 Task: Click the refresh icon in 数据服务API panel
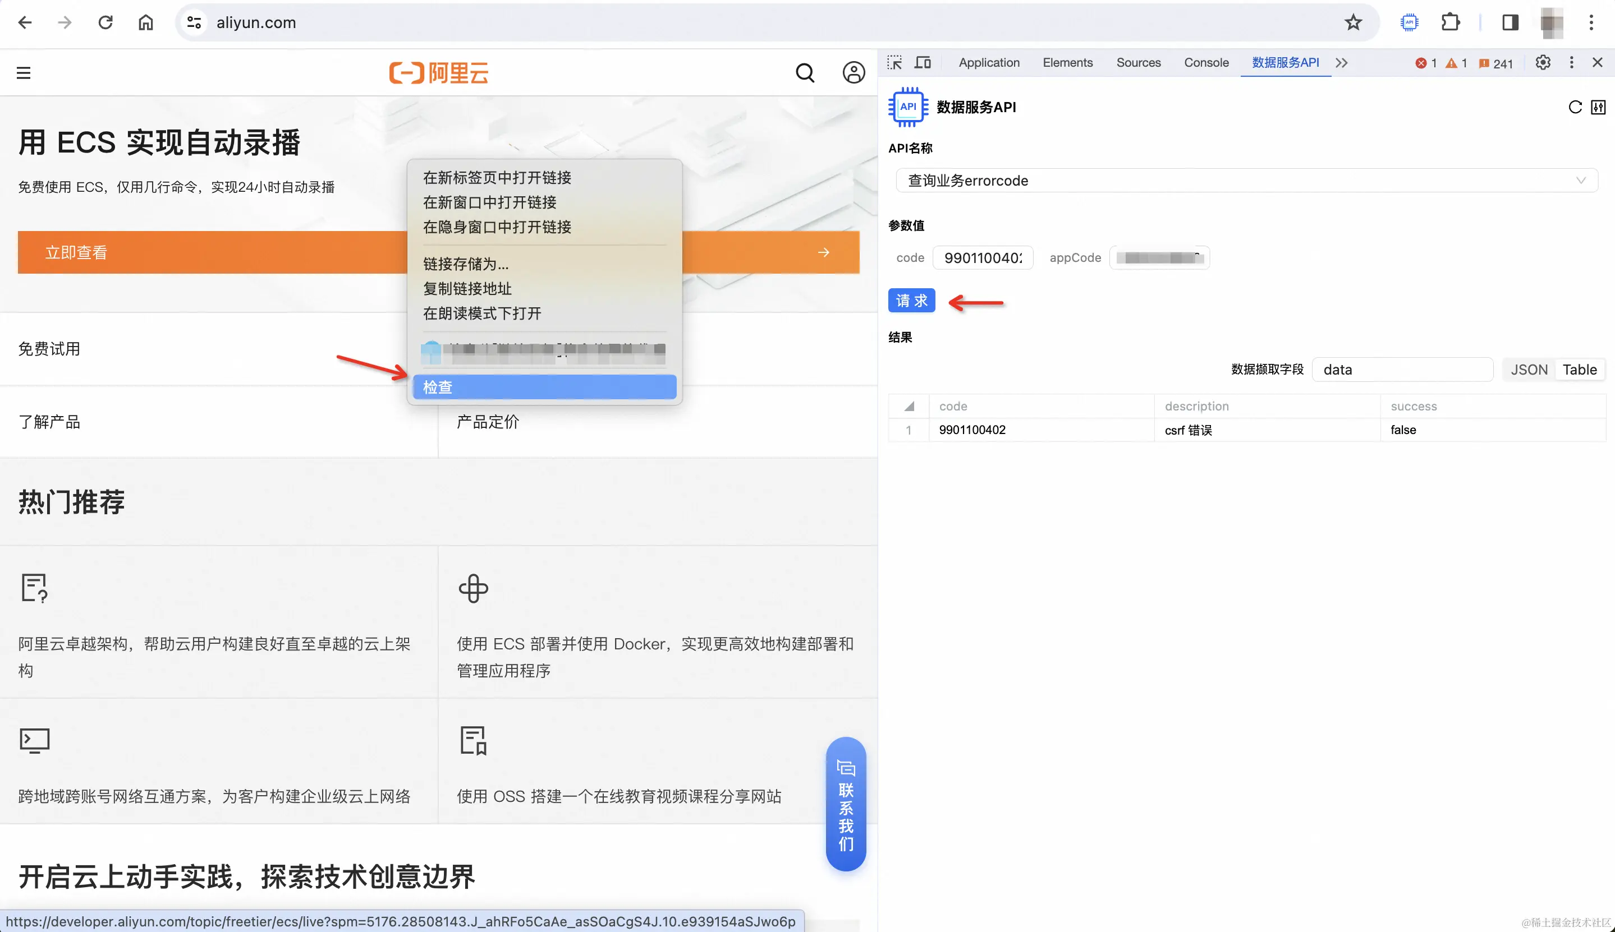[x=1575, y=107]
